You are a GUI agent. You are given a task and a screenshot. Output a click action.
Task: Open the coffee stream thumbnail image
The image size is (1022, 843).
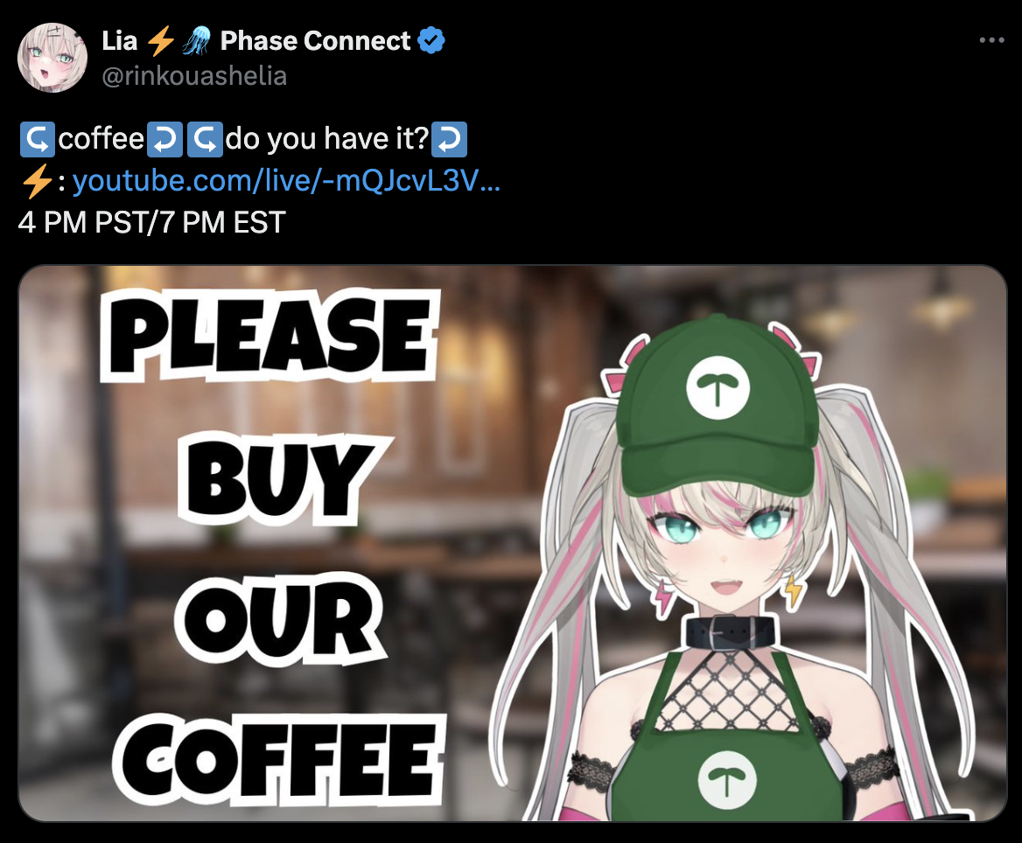(x=513, y=543)
